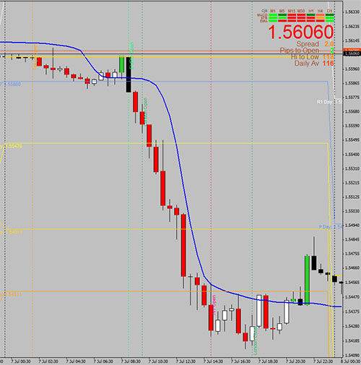Click the 7 Jul 16:30 time axis label

coord(240,361)
